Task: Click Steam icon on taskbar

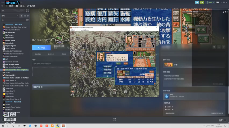Action: point(58,126)
